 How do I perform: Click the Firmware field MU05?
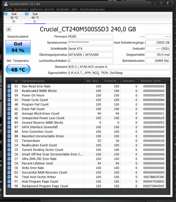(x=90, y=37)
